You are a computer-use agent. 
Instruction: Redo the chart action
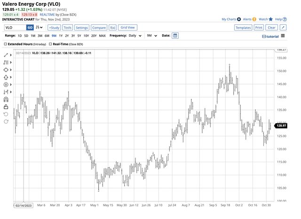tap(6, 122)
